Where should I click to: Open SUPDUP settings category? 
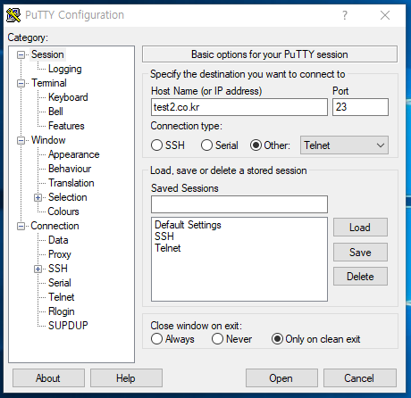tap(68, 326)
